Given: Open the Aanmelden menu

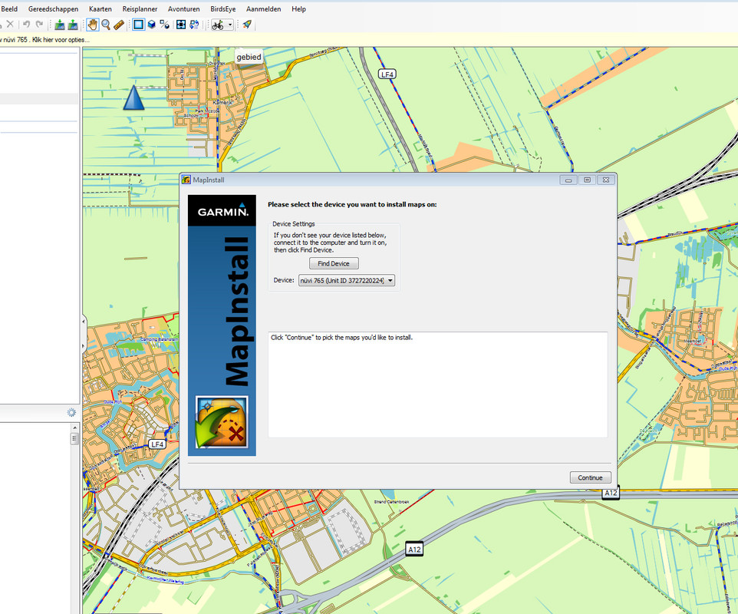Looking at the screenshot, I should [264, 9].
